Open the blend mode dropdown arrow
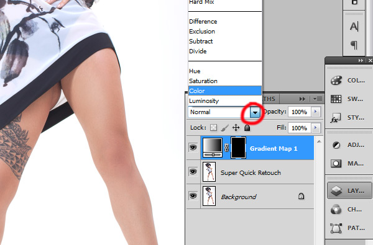Screen dimensions: 373x245 255,112
